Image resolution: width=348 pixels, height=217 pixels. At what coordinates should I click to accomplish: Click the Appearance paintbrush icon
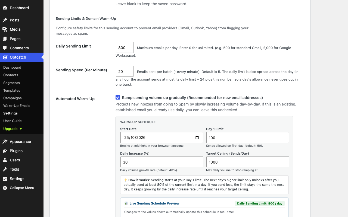coord(5,142)
